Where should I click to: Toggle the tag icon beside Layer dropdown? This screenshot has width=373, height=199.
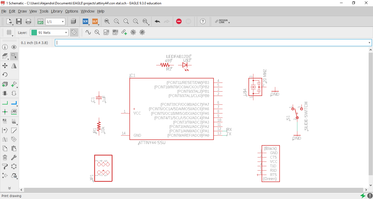[x=73, y=32]
